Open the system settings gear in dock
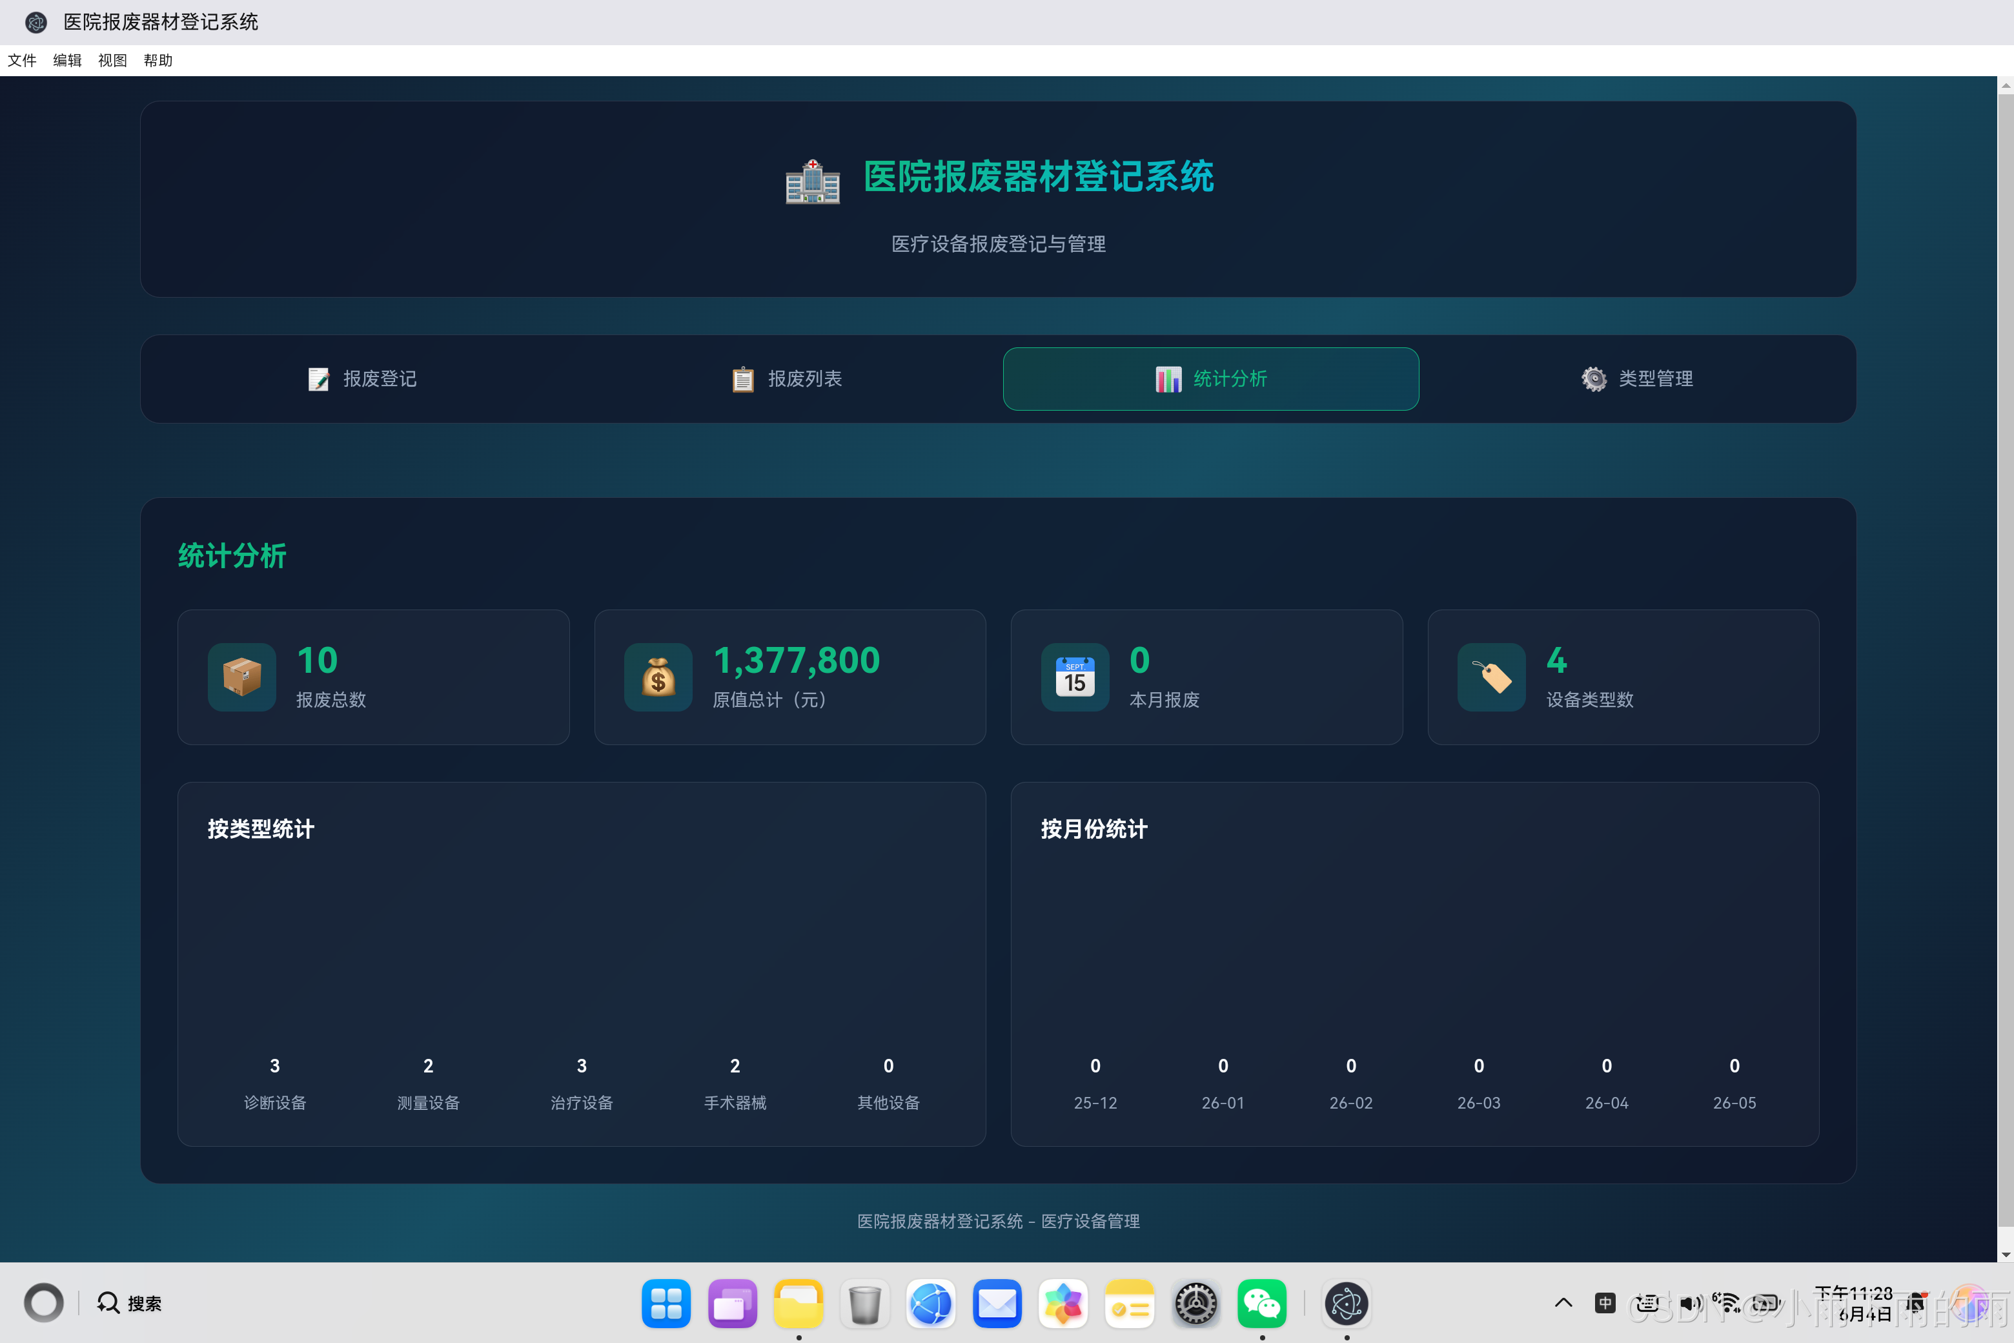 point(1195,1303)
